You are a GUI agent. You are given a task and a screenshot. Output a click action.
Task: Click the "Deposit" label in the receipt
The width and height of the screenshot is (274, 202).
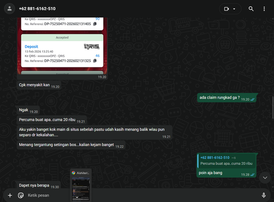[31, 47]
